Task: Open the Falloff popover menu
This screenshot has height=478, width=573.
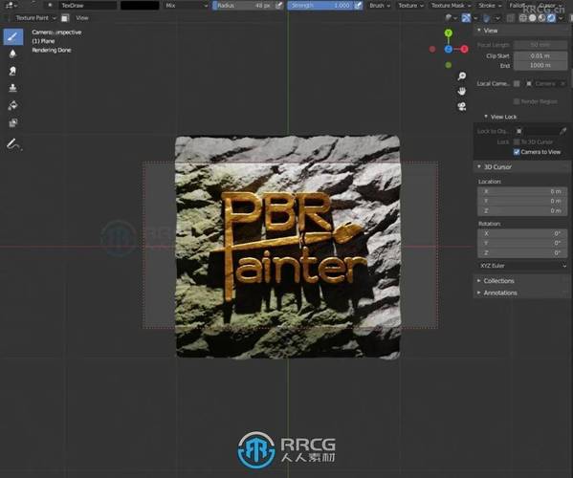Action: [x=518, y=5]
